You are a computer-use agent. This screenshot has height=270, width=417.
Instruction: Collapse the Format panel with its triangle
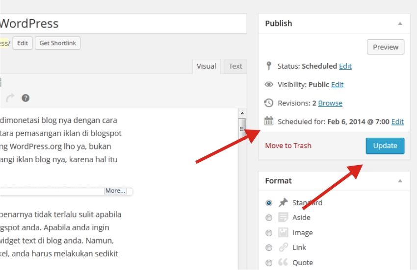click(400, 181)
